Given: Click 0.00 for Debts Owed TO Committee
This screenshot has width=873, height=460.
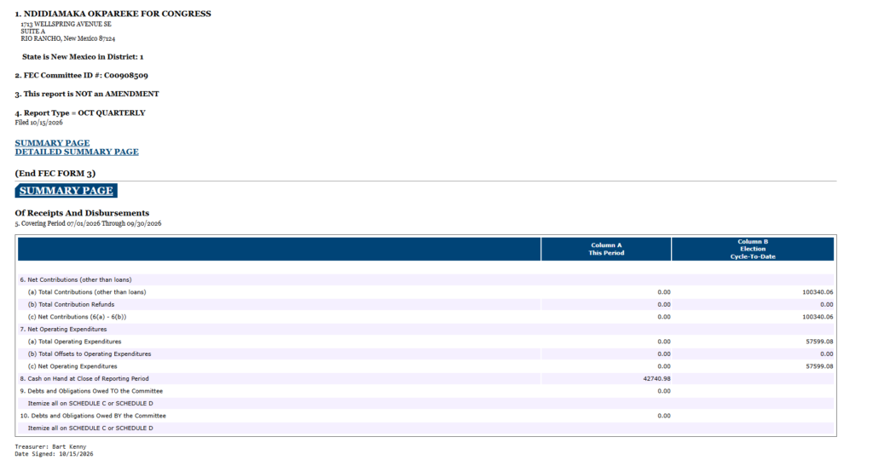Looking at the screenshot, I should pos(663,391).
